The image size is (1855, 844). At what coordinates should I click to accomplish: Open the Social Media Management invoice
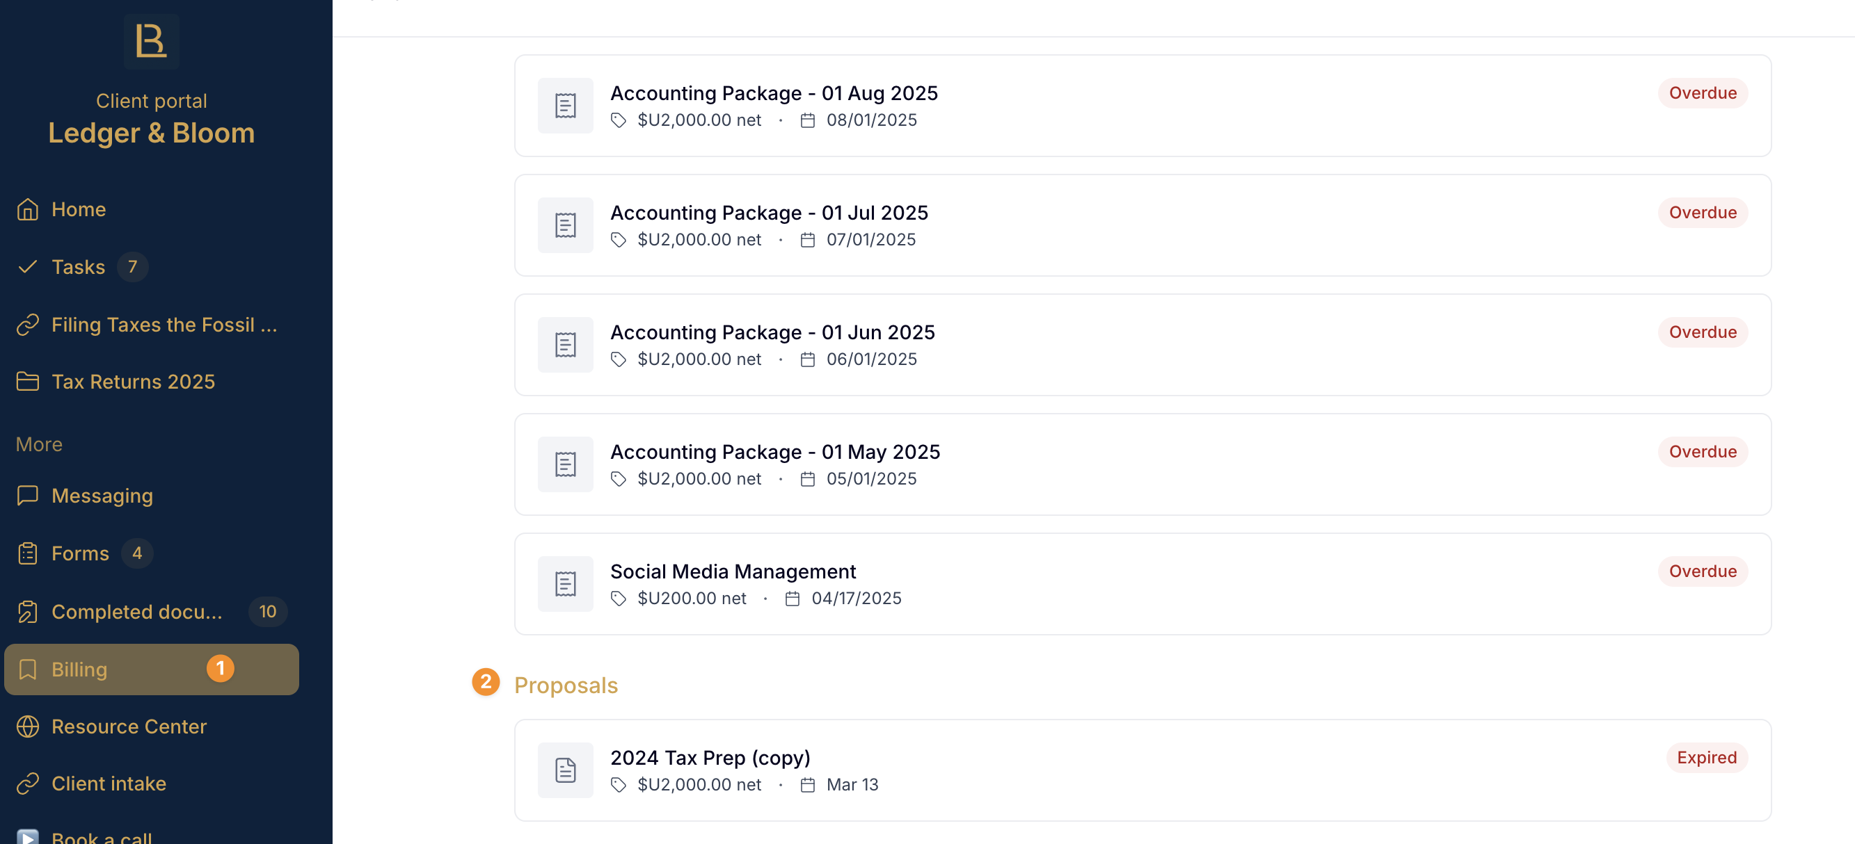(x=1143, y=583)
